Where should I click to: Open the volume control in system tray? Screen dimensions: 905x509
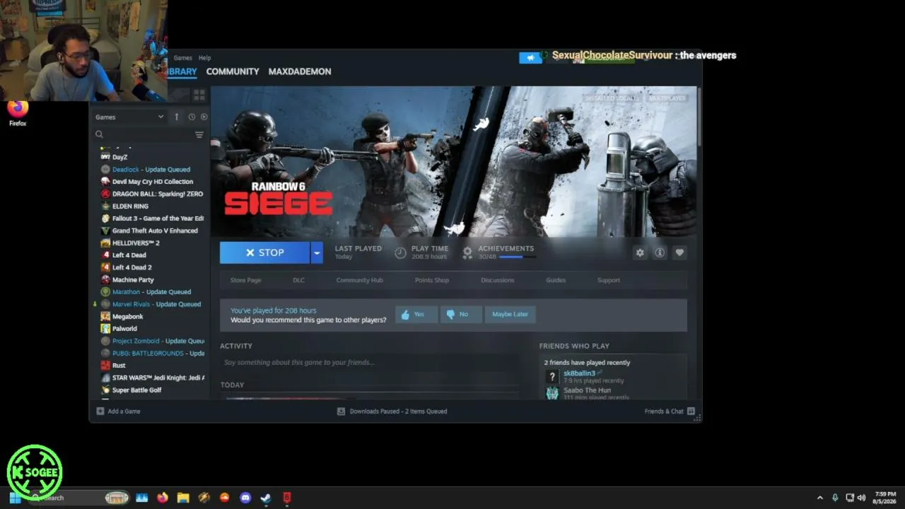pyautogui.click(x=861, y=498)
